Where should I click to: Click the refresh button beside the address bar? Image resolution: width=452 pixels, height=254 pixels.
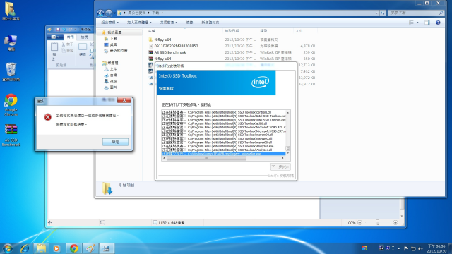click(x=383, y=13)
